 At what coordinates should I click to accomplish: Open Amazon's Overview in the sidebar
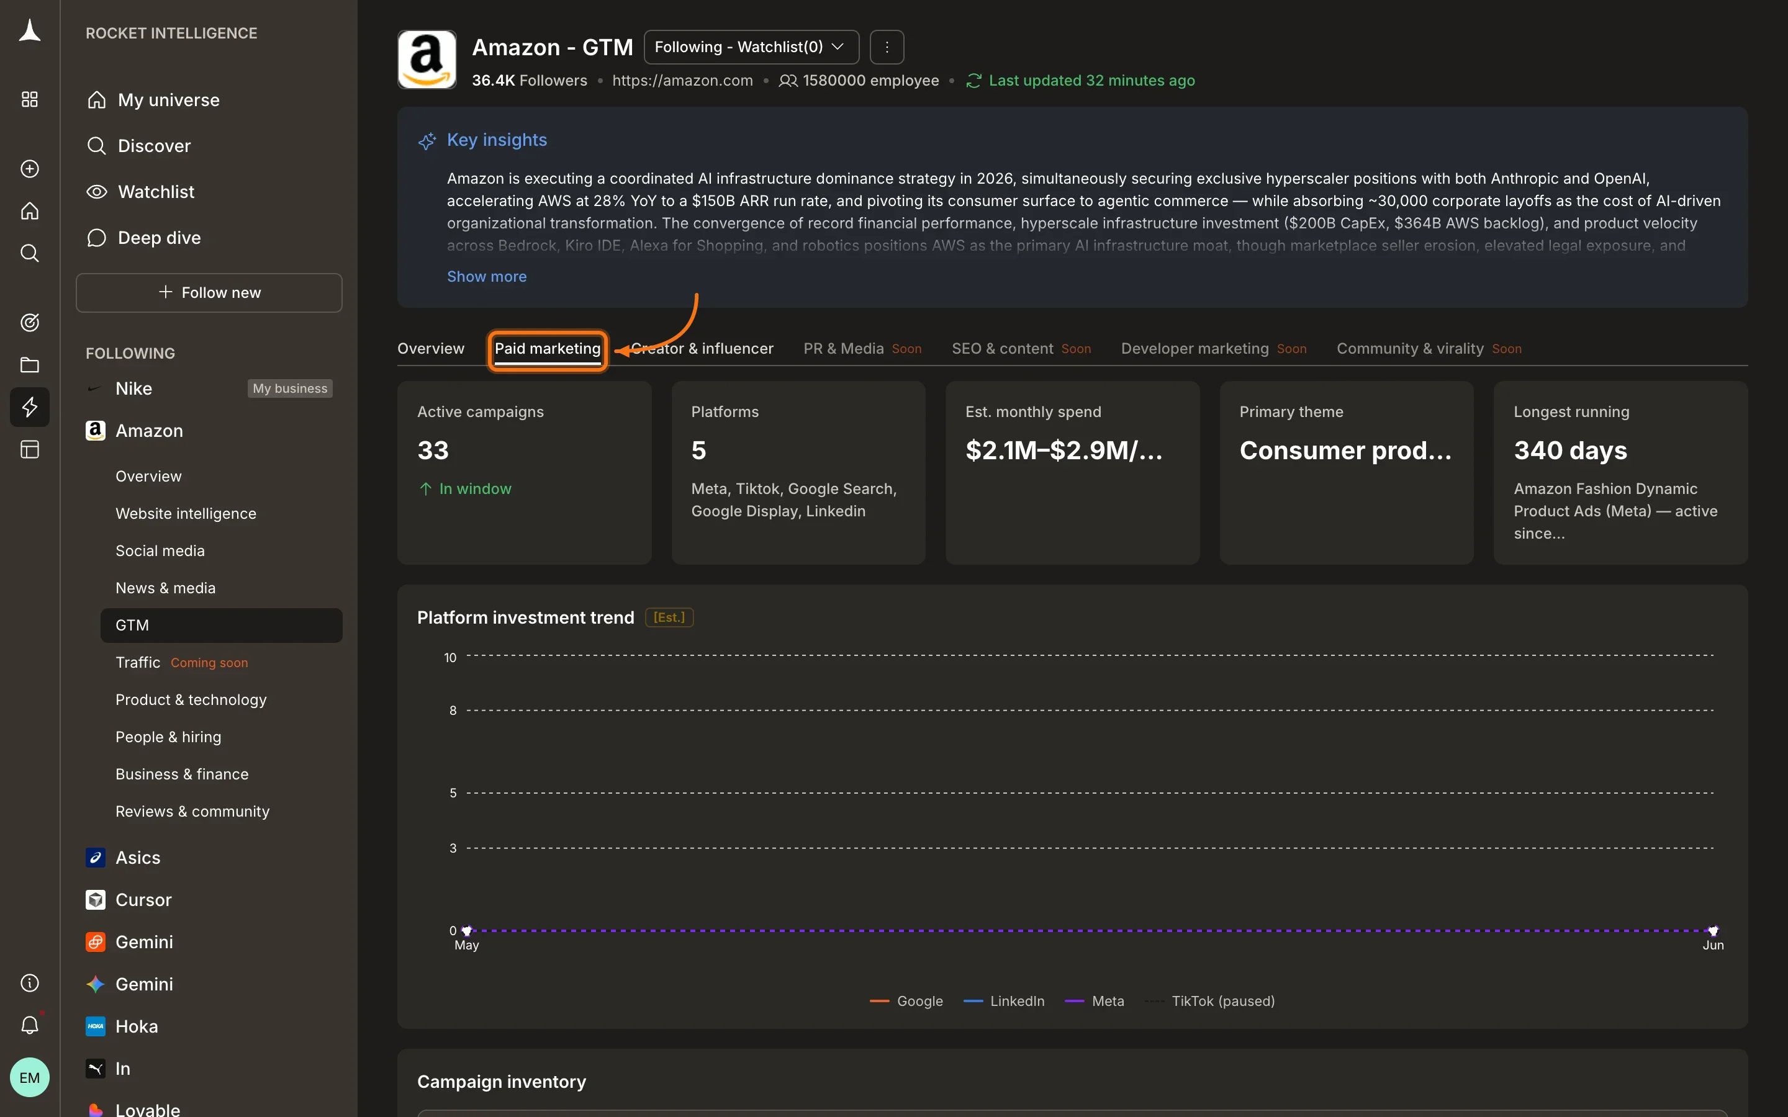click(x=148, y=477)
